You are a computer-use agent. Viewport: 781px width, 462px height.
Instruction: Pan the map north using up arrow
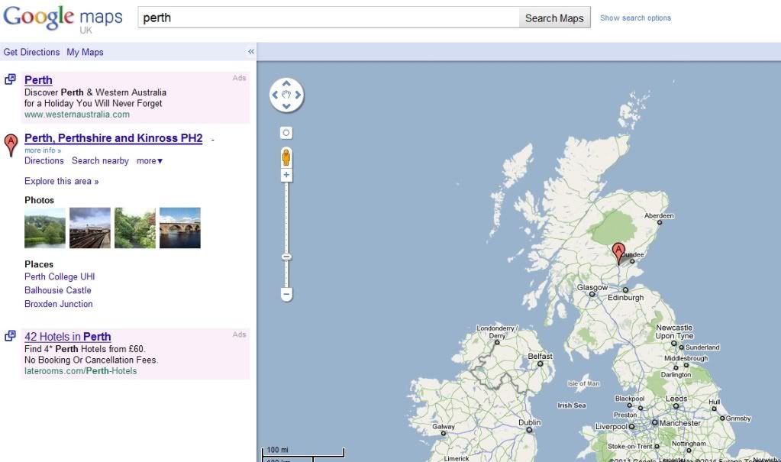point(286,84)
